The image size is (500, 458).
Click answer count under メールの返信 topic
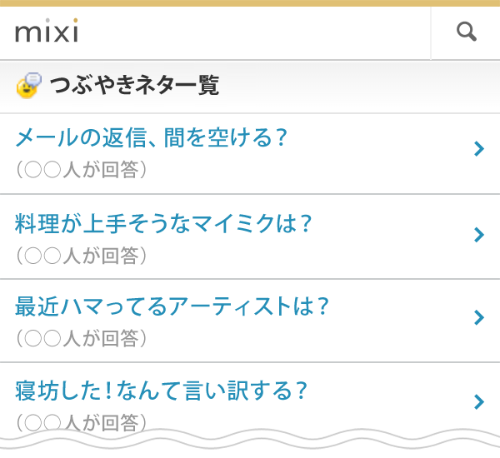tap(82, 169)
